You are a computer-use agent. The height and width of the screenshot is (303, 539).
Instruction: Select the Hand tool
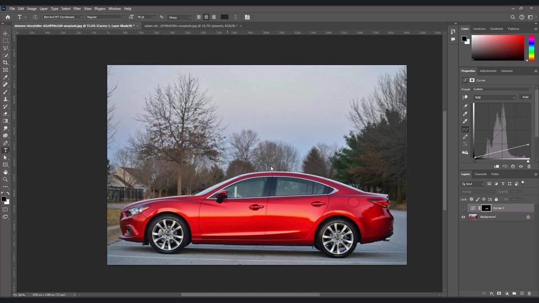5,172
